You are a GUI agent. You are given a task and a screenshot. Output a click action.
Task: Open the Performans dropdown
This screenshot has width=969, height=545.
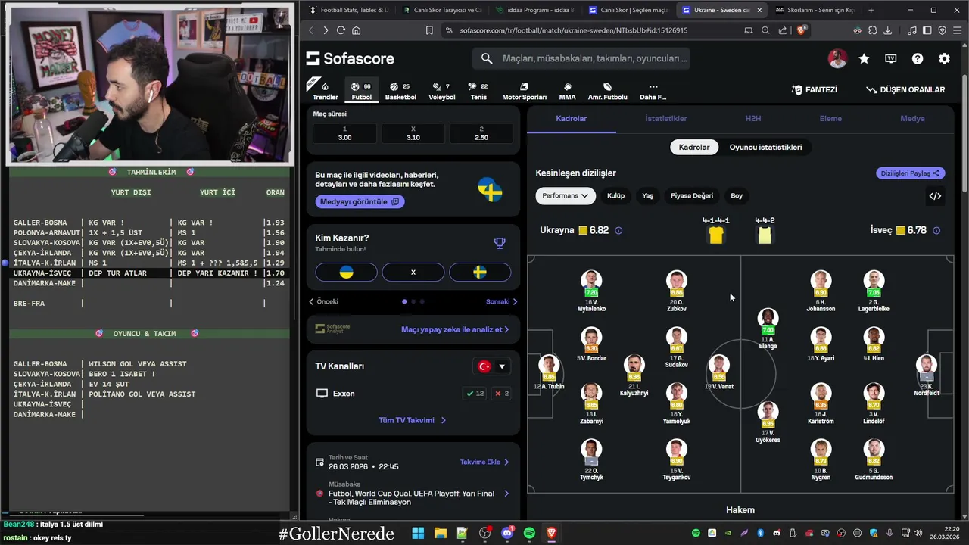pyautogui.click(x=566, y=196)
